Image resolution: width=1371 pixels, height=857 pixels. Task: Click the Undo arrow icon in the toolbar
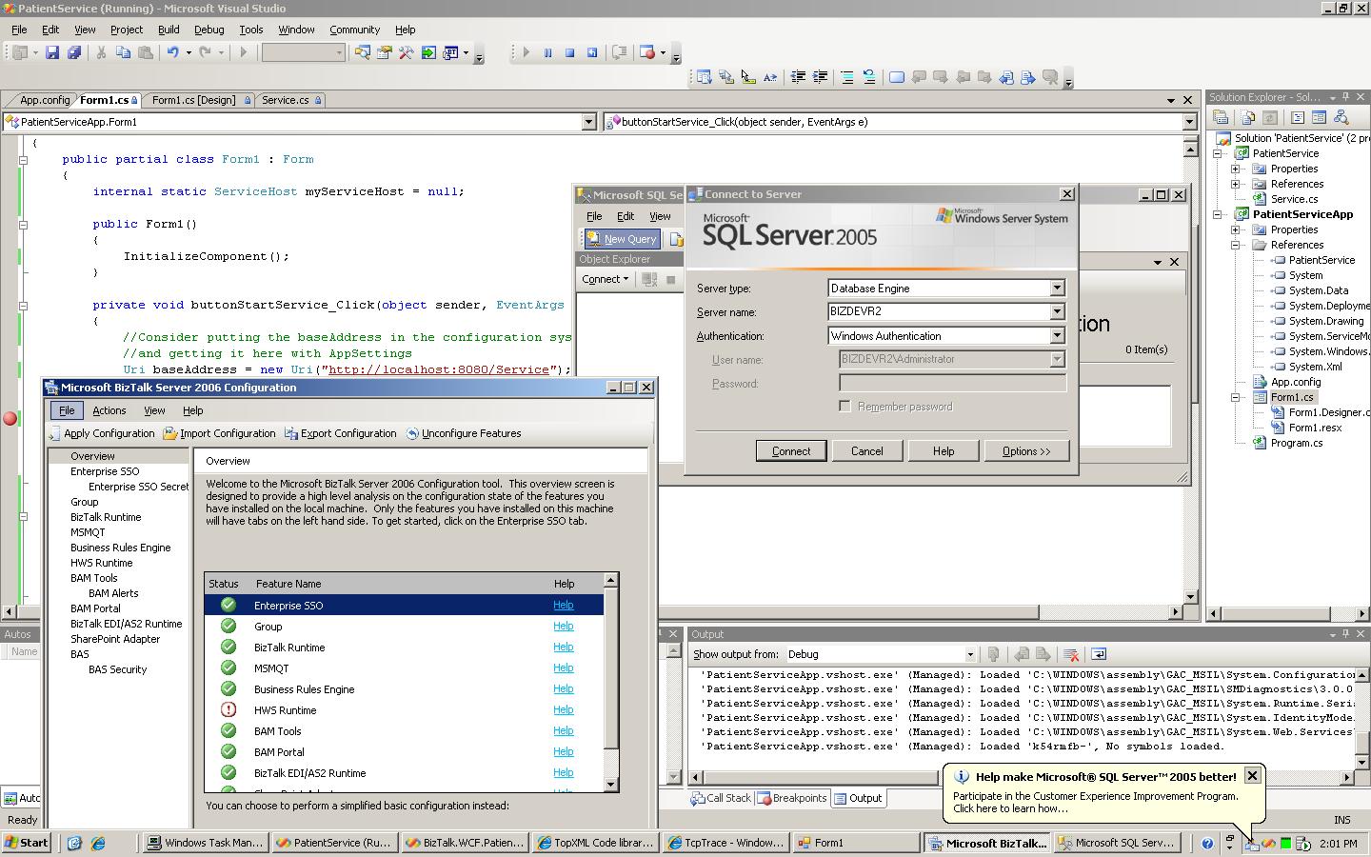pyautogui.click(x=172, y=53)
